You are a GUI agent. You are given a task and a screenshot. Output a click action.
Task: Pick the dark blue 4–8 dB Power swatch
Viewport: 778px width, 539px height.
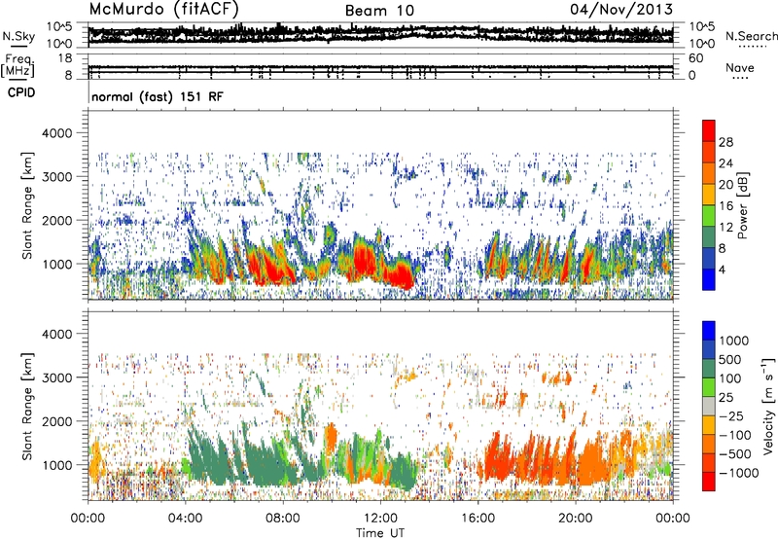709,259
